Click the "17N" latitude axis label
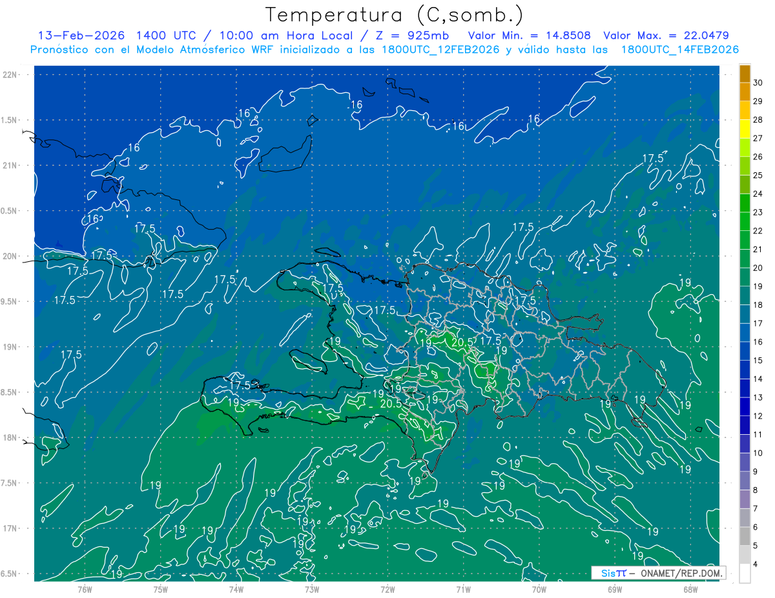The width and height of the screenshot is (775, 598). pos(10,528)
